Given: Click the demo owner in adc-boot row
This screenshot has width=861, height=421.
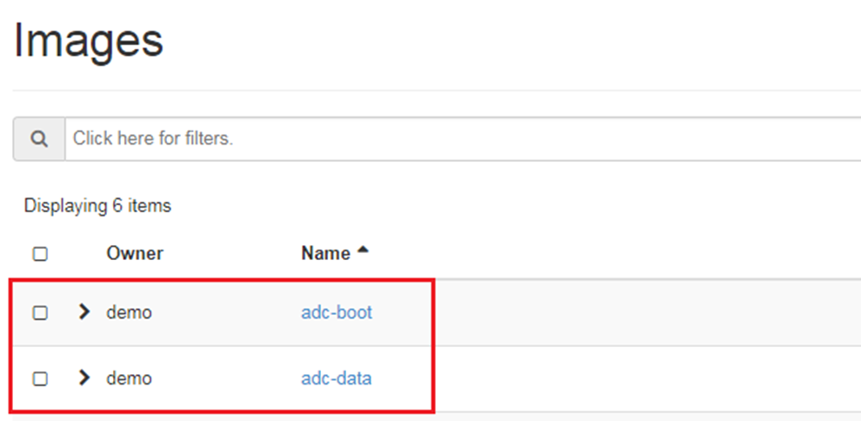Looking at the screenshot, I should tap(129, 312).
